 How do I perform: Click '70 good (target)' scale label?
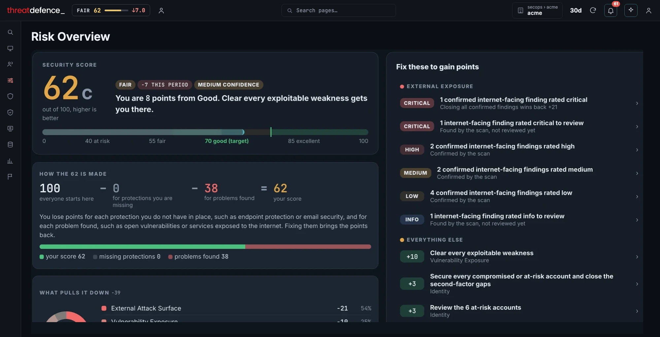227,141
